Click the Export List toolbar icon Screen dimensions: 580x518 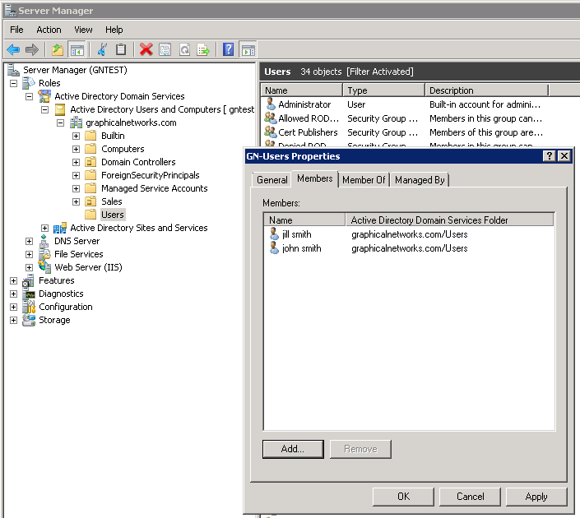click(203, 49)
